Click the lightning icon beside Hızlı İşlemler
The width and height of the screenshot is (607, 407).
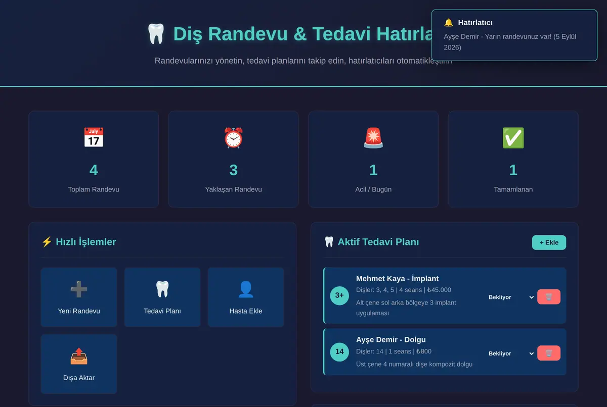click(x=47, y=242)
